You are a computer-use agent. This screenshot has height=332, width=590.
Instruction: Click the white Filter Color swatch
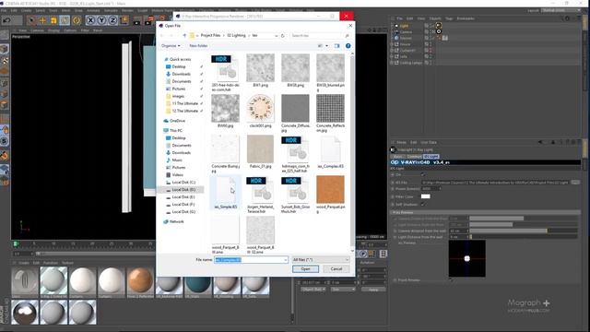425,196
